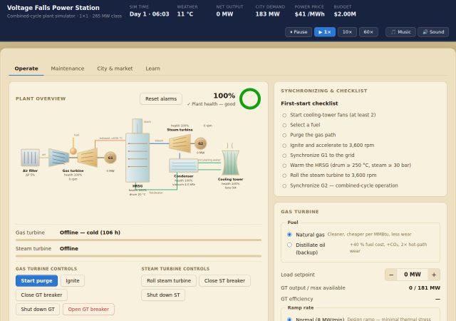Viewport: 456px width, 321px height.
Task: Click the gas turbine status progress bar
Action: tap(138, 240)
